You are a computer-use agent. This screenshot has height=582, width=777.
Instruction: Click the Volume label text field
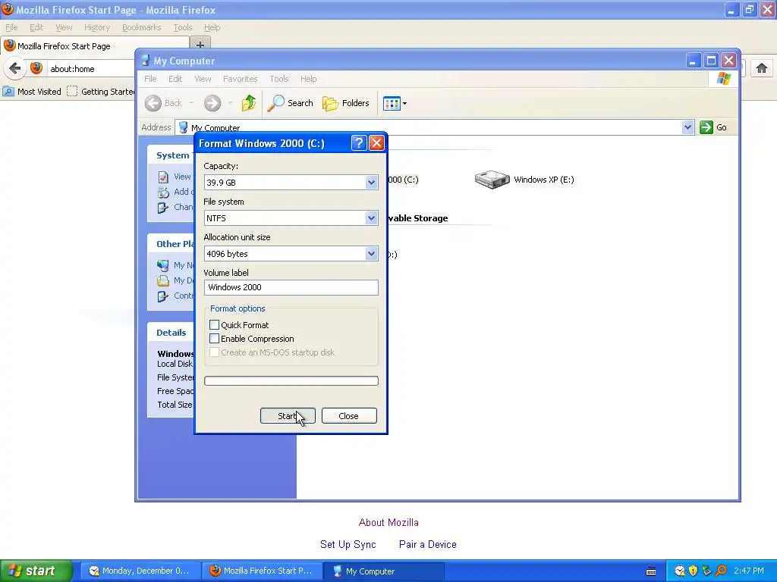tap(291, 287)
